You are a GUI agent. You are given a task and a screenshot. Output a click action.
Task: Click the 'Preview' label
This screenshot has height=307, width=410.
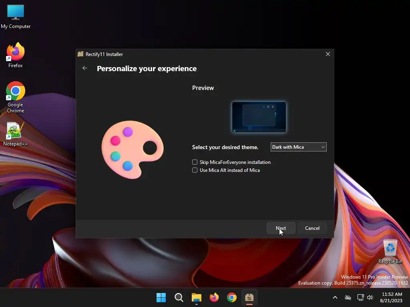pos(203,88)
